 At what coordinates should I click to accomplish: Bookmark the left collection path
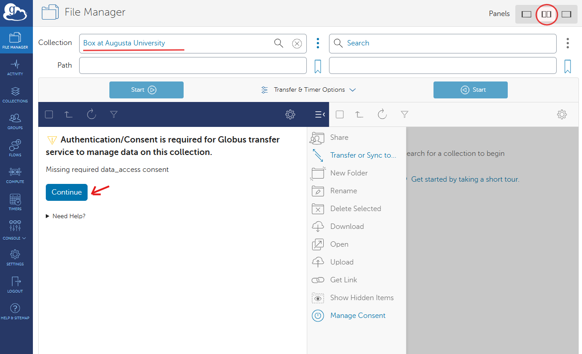(x=318, y=66)
